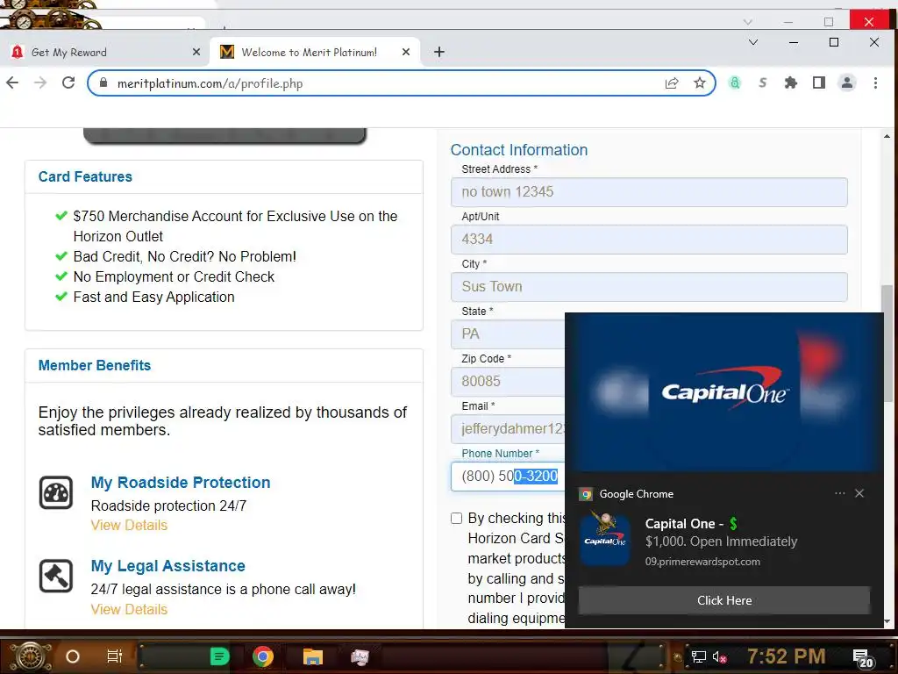Screen dimensions: 898x674
Task: Open View Details under Legal Assistance
Action: (x=129, y=609)
